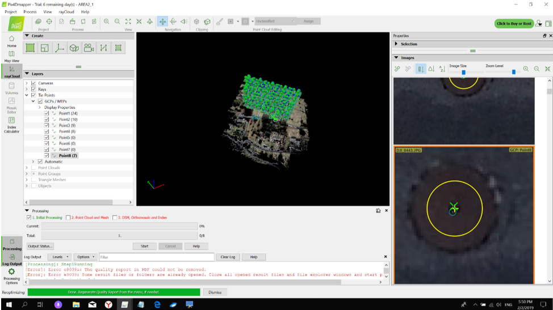Image resolution: width=553 pixels, height=310 pixels.
Task: Click the edit point cloud pencil icon
Action: coord(219,22)
